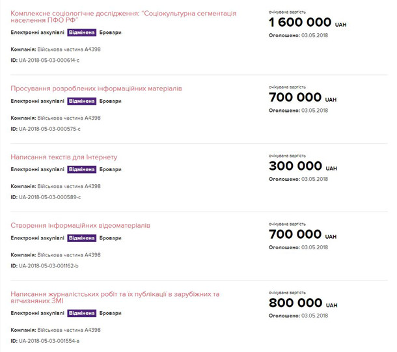The width and height of the screenshot is (397, 352).
Task: Click "Відмінена" badge on the sociological research tender
Action: [x=82, y=32]
